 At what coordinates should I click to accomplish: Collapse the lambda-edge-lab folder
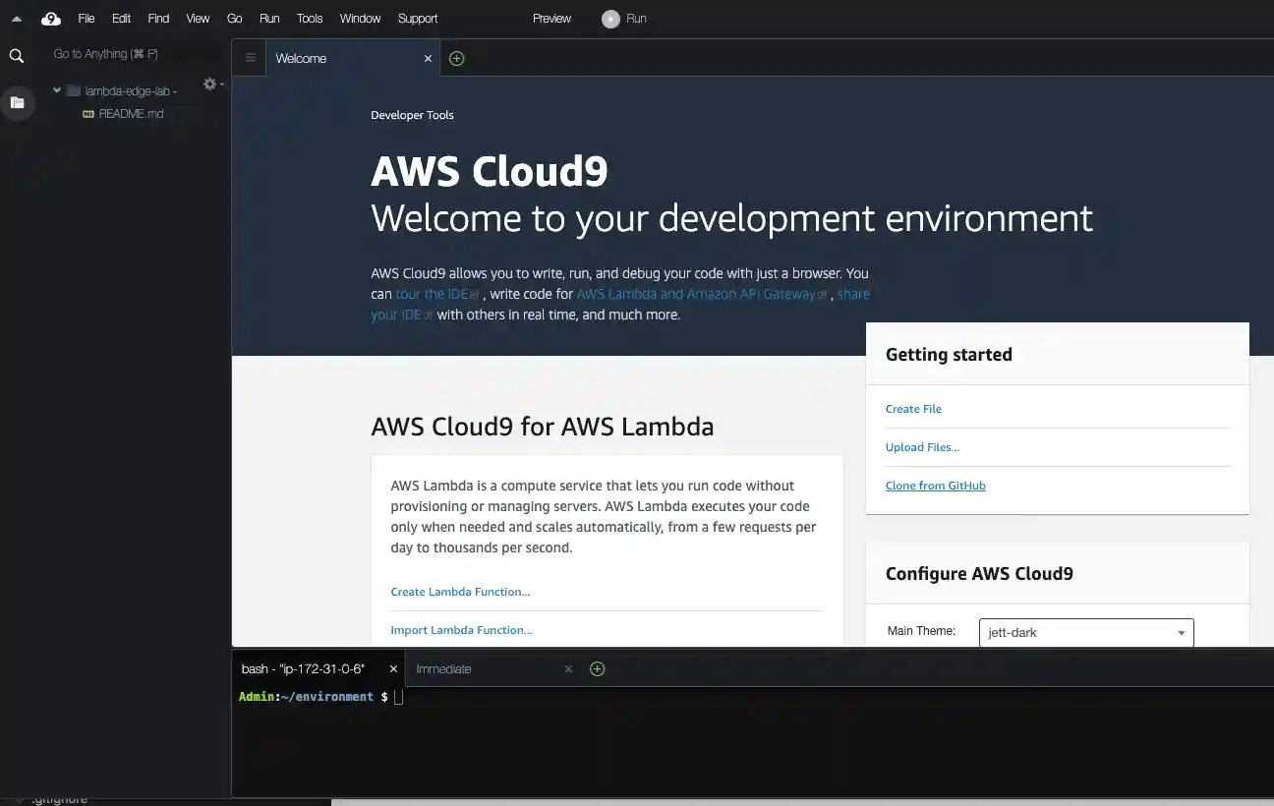pyautogui.click(x=57, y=90)
